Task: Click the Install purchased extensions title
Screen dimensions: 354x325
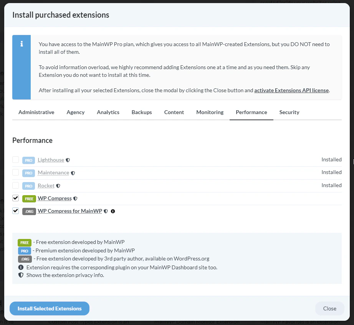Action: pyautogui.click(x=61, y=15)
